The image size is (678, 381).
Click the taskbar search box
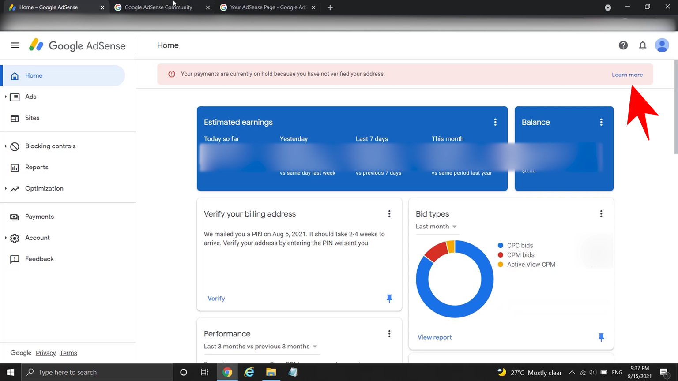click(97, 372)
